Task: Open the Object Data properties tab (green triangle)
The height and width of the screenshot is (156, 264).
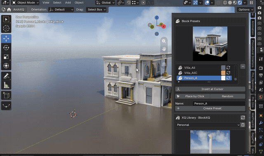Action: tap(261, 151)
